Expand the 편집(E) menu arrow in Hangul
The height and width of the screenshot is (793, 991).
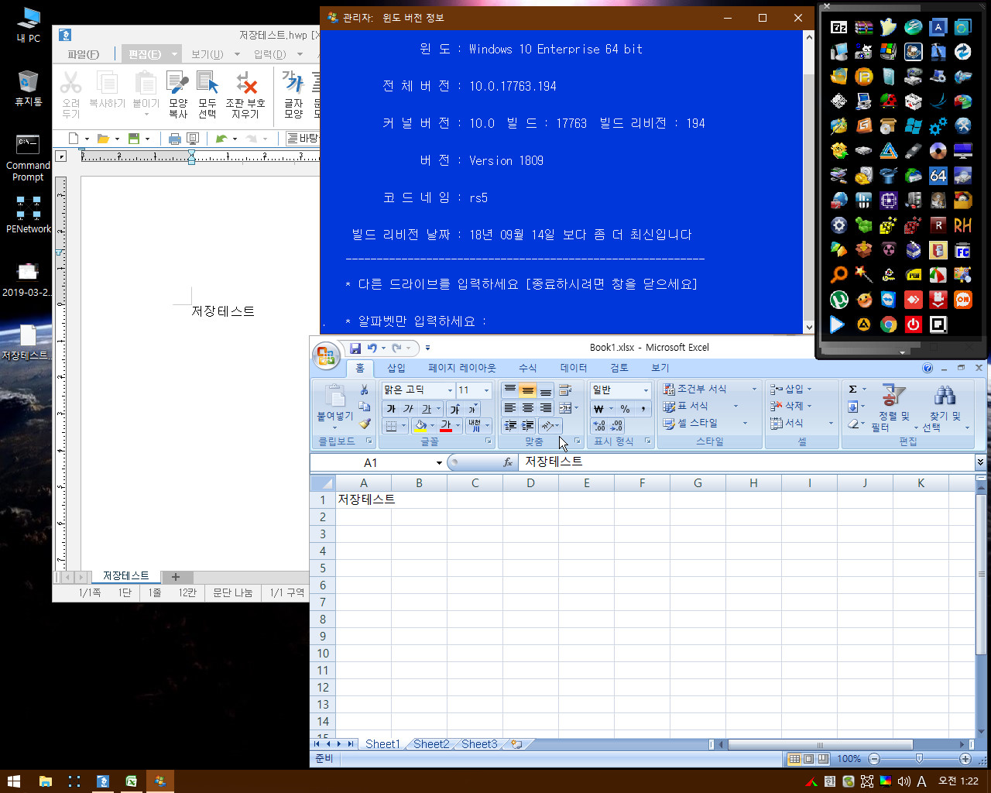174,54
